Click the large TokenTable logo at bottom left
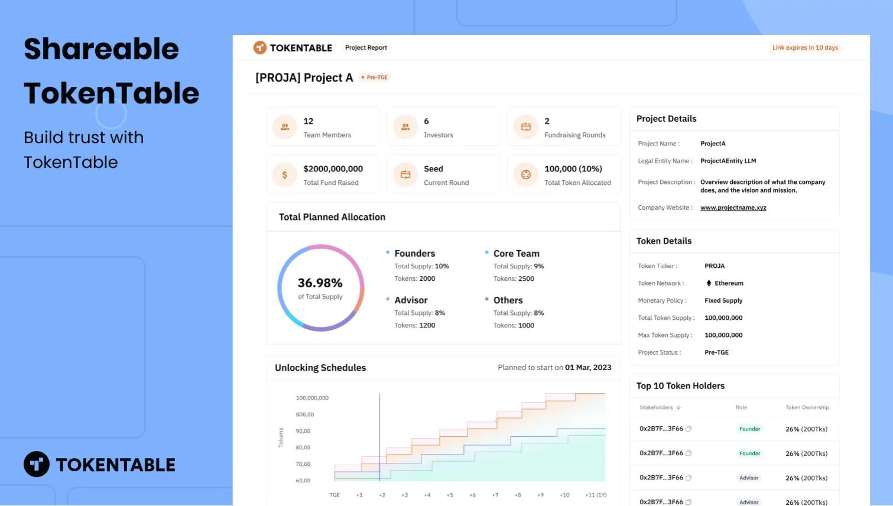This screenshot has height=506, width=893. click(x=99, y=465)
